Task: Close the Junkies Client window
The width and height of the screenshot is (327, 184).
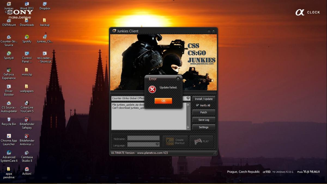Action: (214, 31)
